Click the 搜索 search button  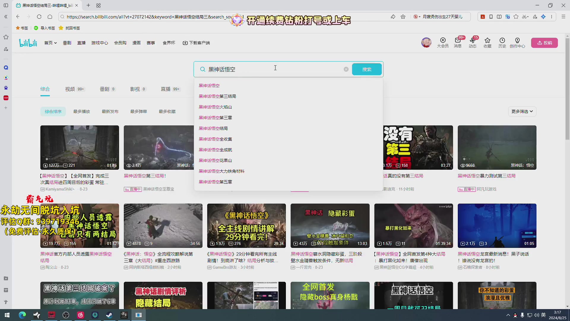tap(367, 69)
